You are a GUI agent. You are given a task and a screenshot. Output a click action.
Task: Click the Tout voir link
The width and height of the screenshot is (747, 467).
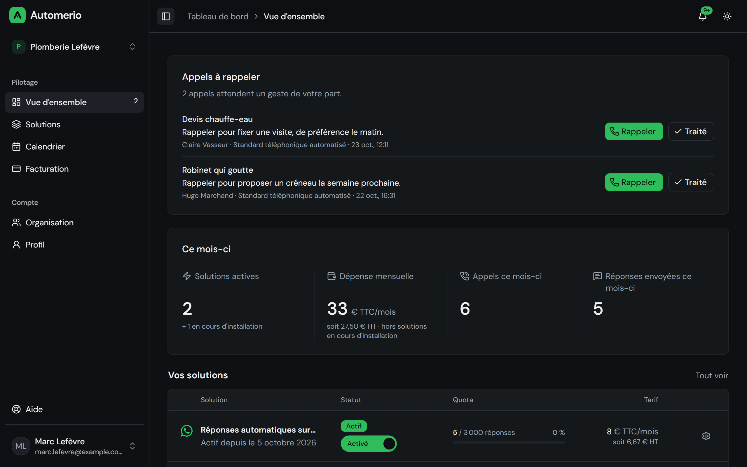point(711,375)
